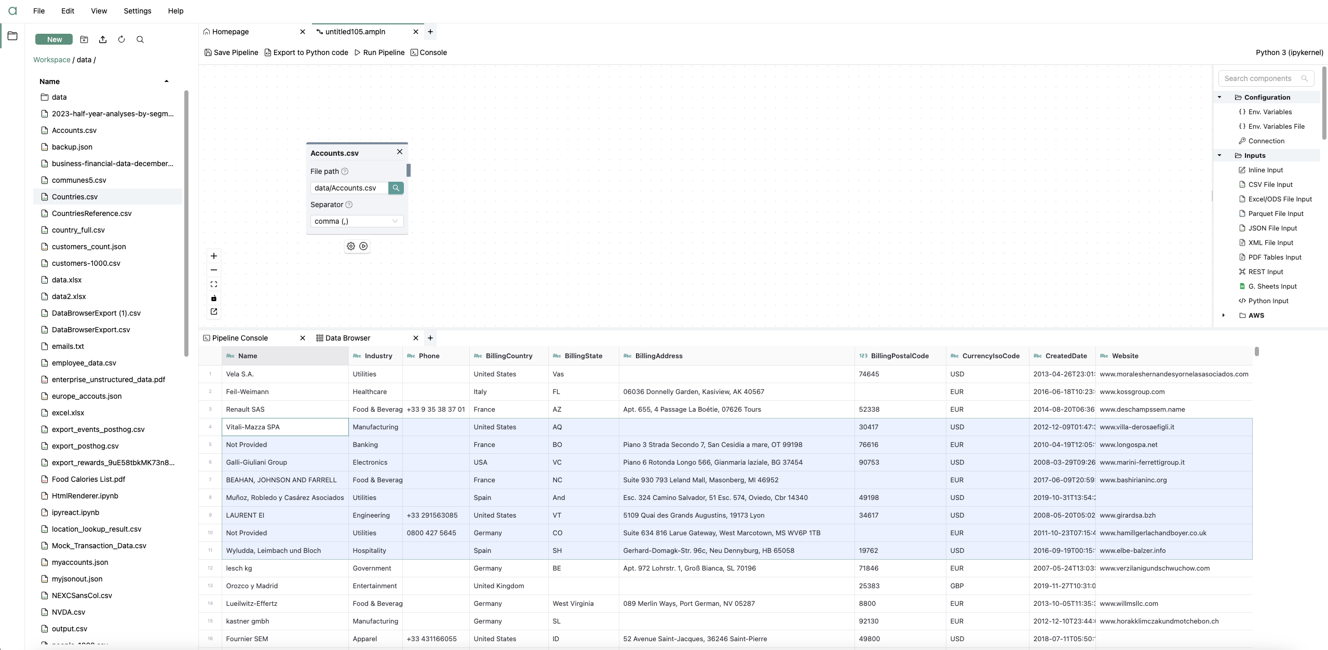Toggle canvas lock icon
The image size is (1328, 650).
[214, 298]
